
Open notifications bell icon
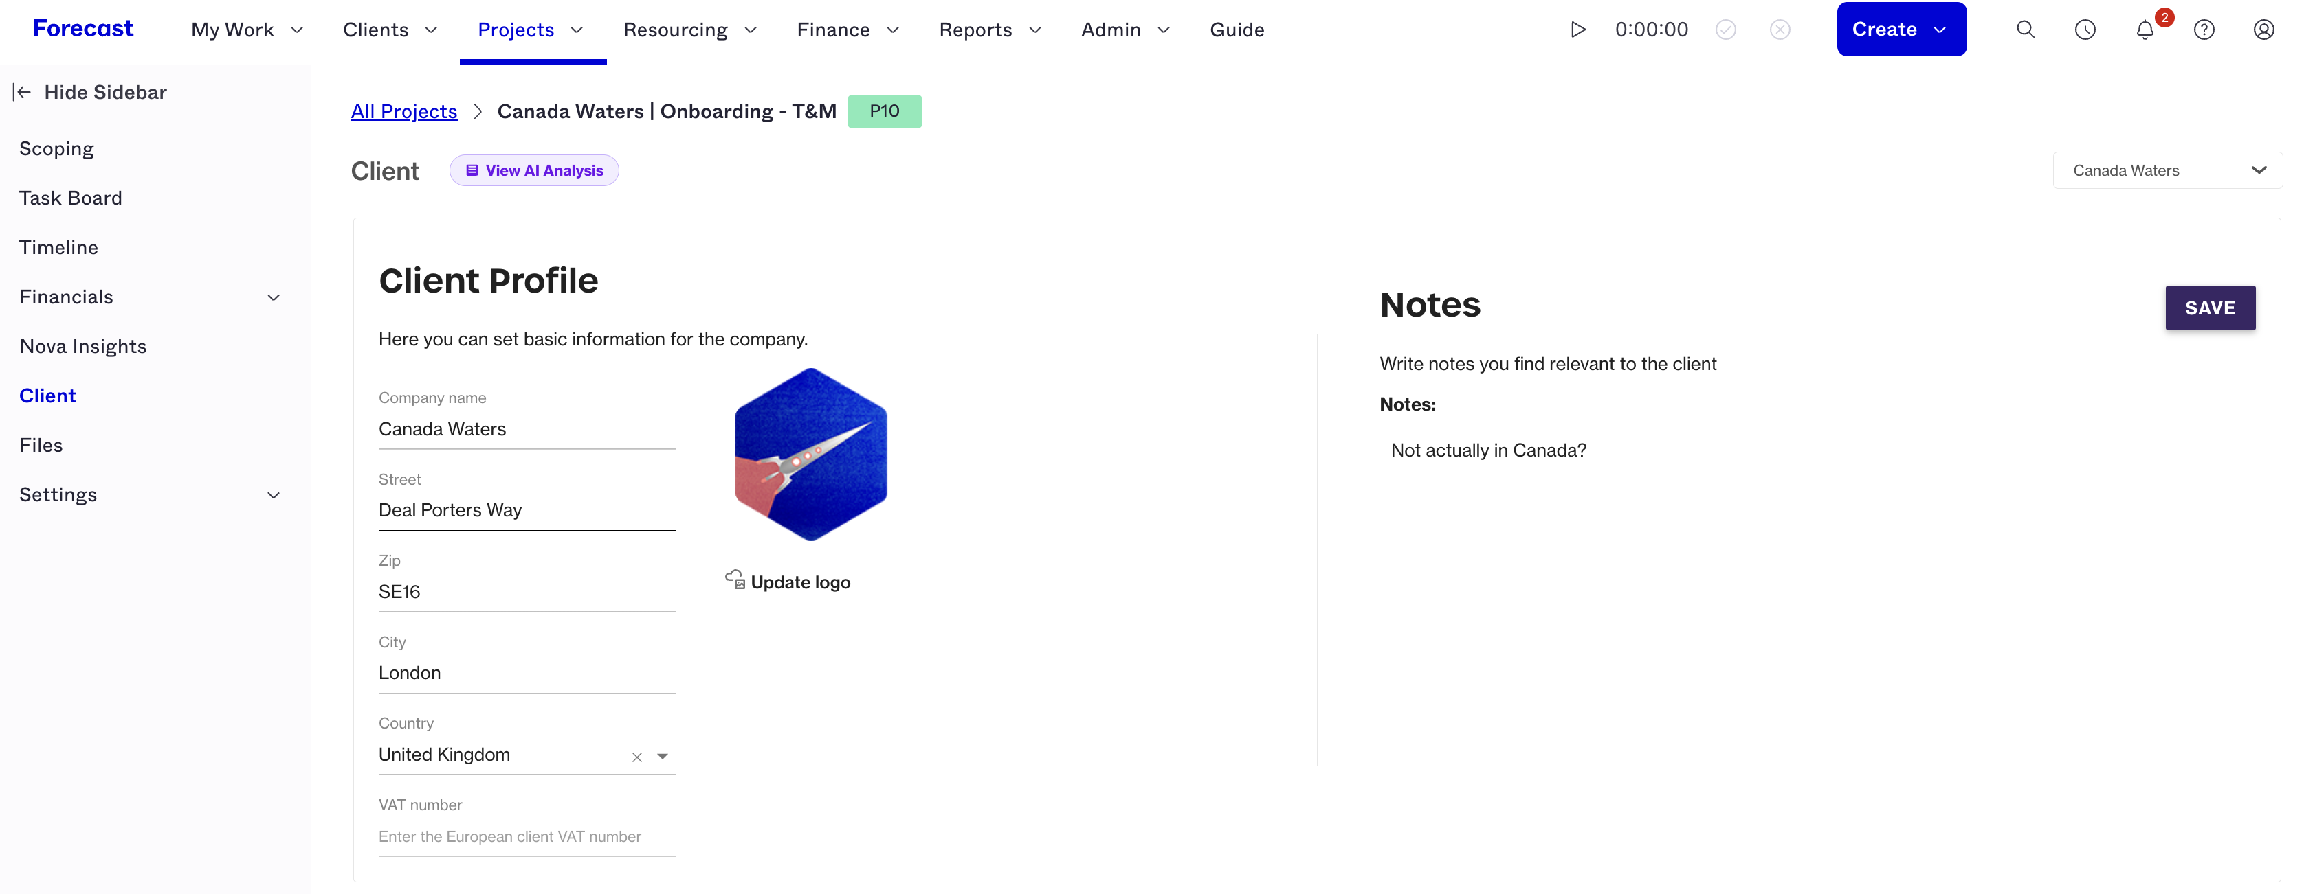pyautogui.click(x=2145, y=30)
